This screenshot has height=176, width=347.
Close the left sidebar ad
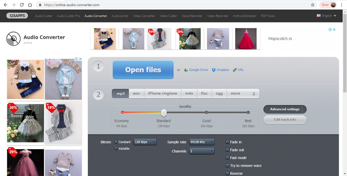(x=80, y=59)
